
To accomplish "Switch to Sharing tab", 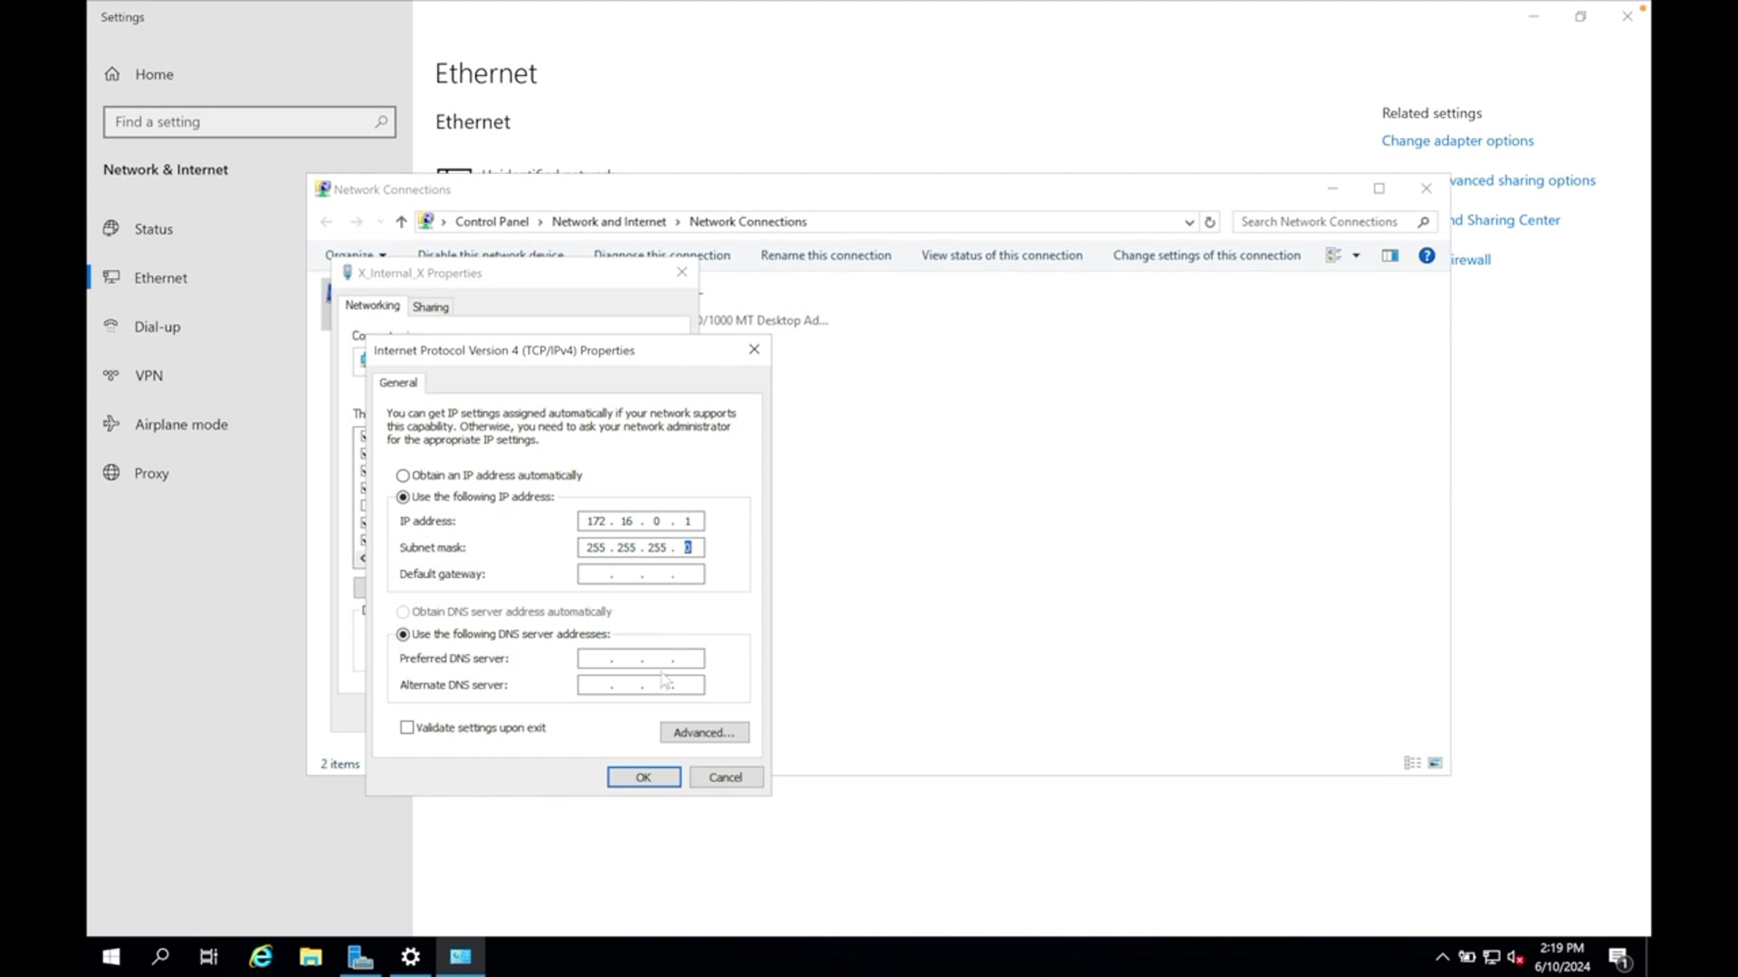I will tap(430, 307).
